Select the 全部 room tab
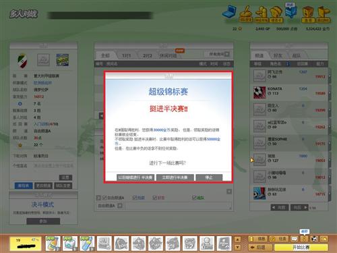This screenshot has width=337, height=253. point(106,55)
